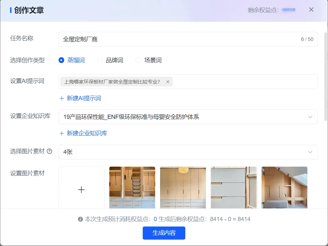
Task: Remove the AI prompt tag via X
Action: click(168, 82)
